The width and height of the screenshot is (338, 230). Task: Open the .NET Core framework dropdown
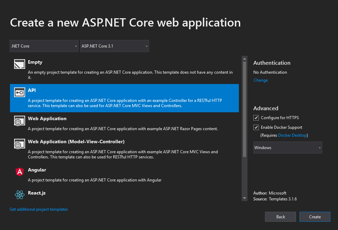(44, 46)
